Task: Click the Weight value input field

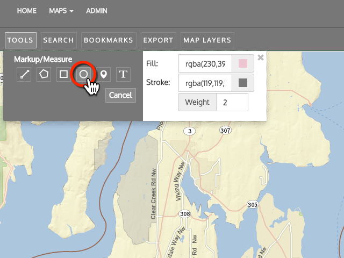Action: point(232,102)
